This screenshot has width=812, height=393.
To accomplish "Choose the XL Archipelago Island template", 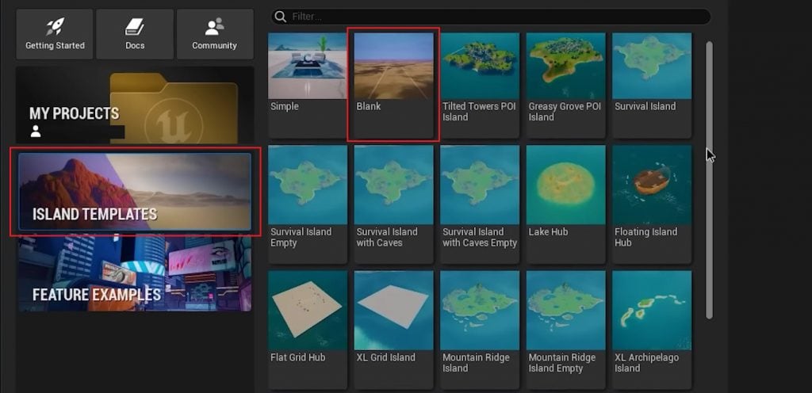I will (x=652, y=330).
